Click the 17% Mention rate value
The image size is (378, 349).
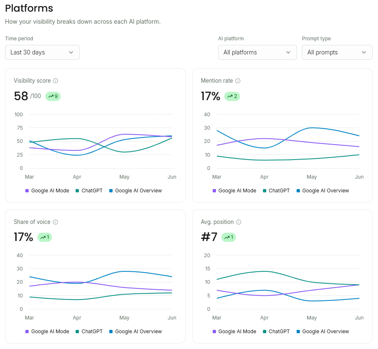(x=211, y=96)
